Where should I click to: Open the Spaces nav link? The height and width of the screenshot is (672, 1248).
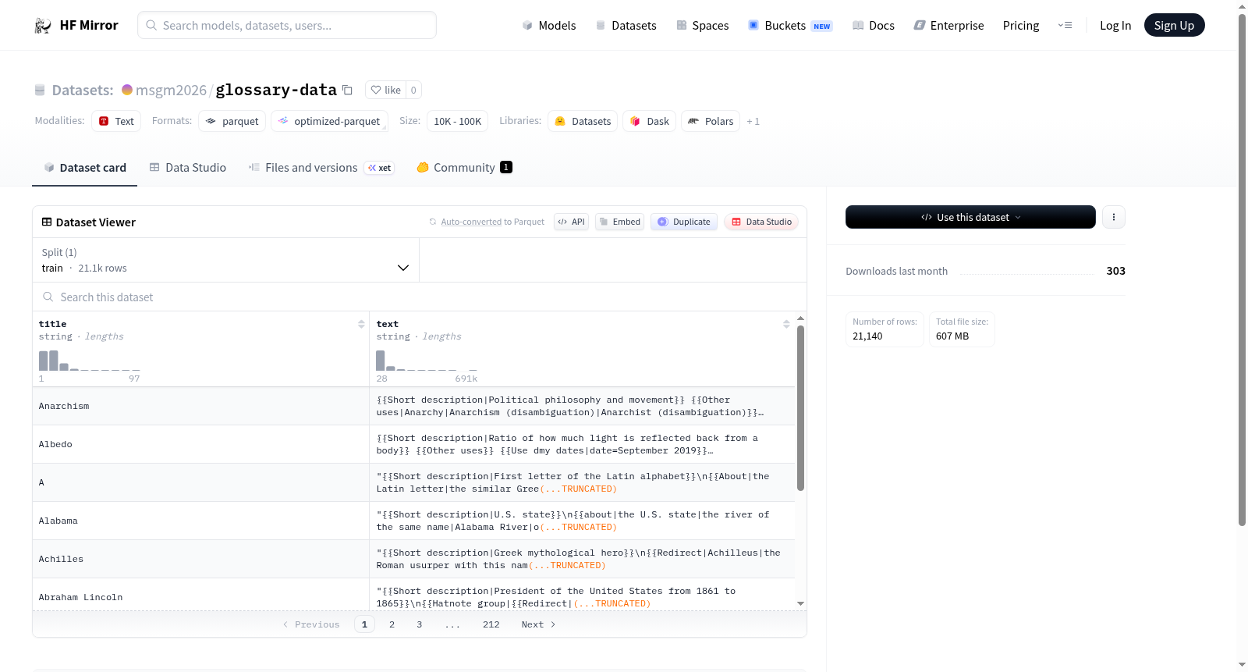coord(703,25)
